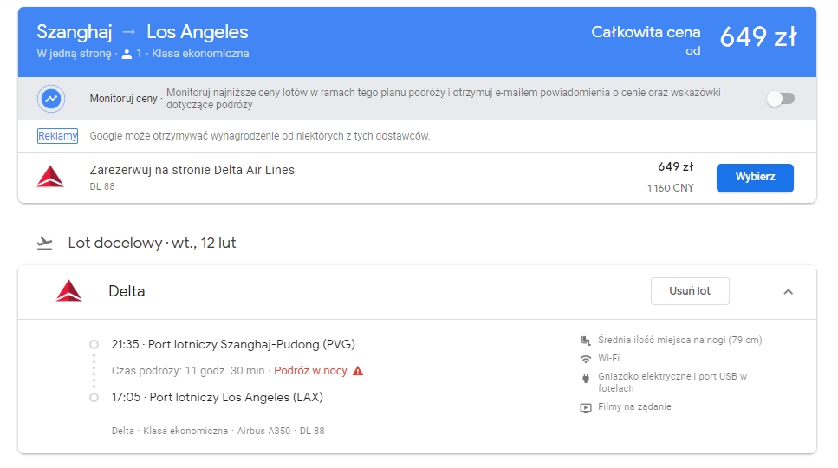The width and height of the screenshot is (838, 468).
Task: Click the passenger person icon in header
Action: pyautogui.click(x=127, y=54)
